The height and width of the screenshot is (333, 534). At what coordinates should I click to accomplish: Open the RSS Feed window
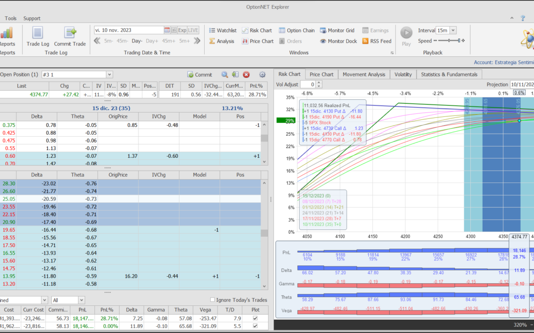(x=377, y=41)
